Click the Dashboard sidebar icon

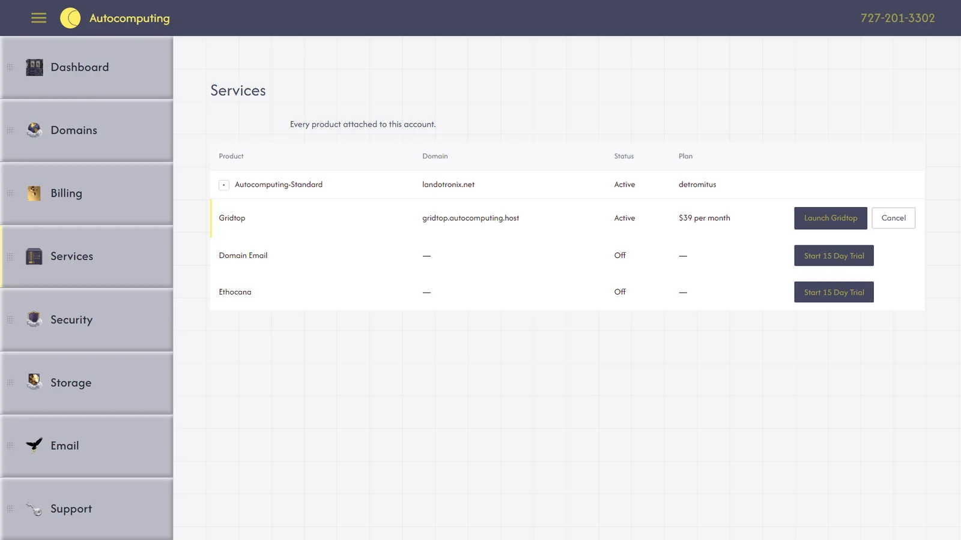pos(34,67)
